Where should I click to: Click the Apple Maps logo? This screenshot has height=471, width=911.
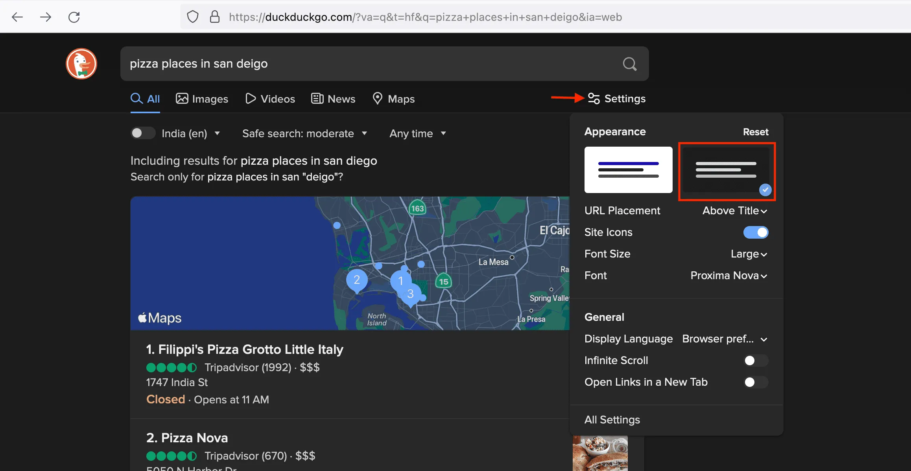click(160, 318)
